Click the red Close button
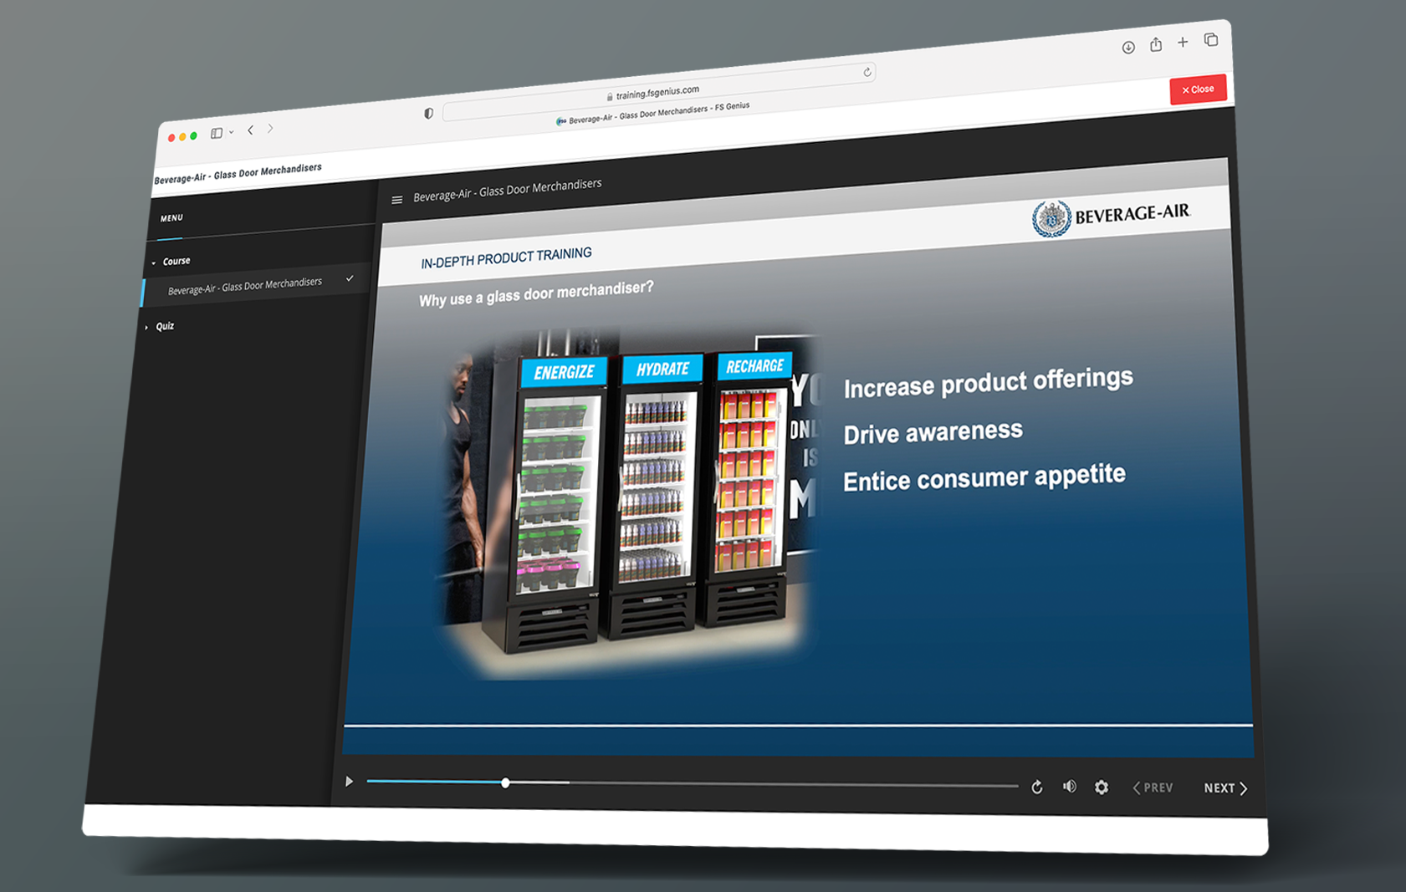Image resolution: width=1406 pixels, height=892 pixels. pos(1198,89)
